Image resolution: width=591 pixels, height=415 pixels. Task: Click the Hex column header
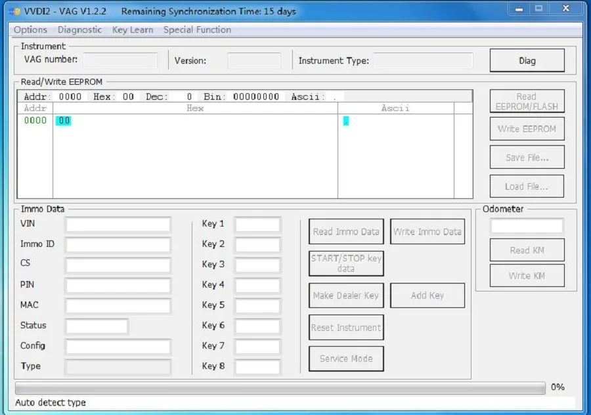click(195, 108)
